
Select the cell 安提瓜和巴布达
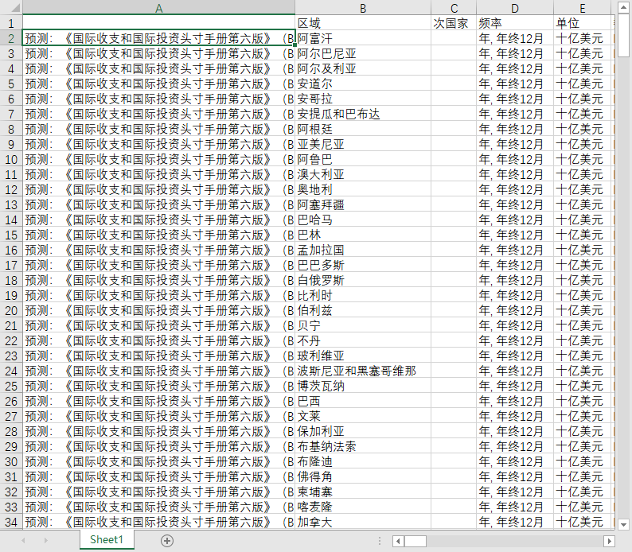point(363,114)
